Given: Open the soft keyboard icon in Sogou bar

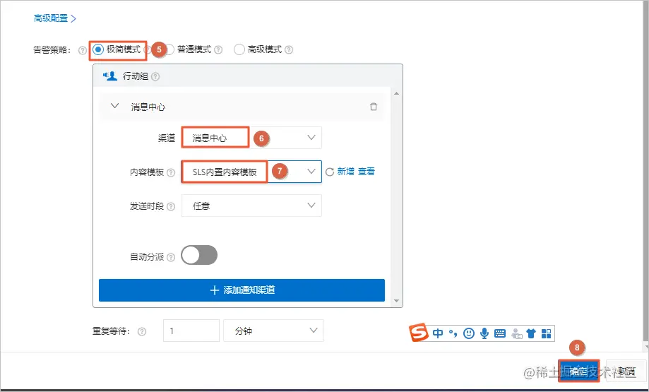Looking at the screenshot, I should tap(500, 333).
